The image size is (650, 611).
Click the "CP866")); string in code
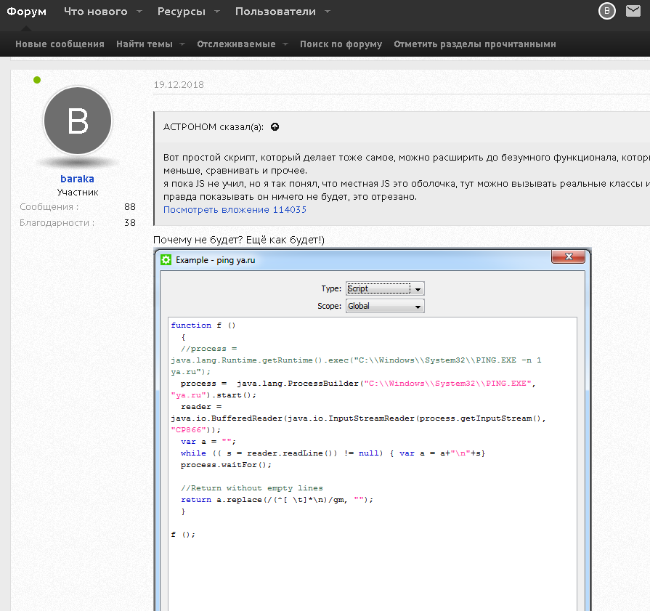pyautogui.click(x=195, y=429)
